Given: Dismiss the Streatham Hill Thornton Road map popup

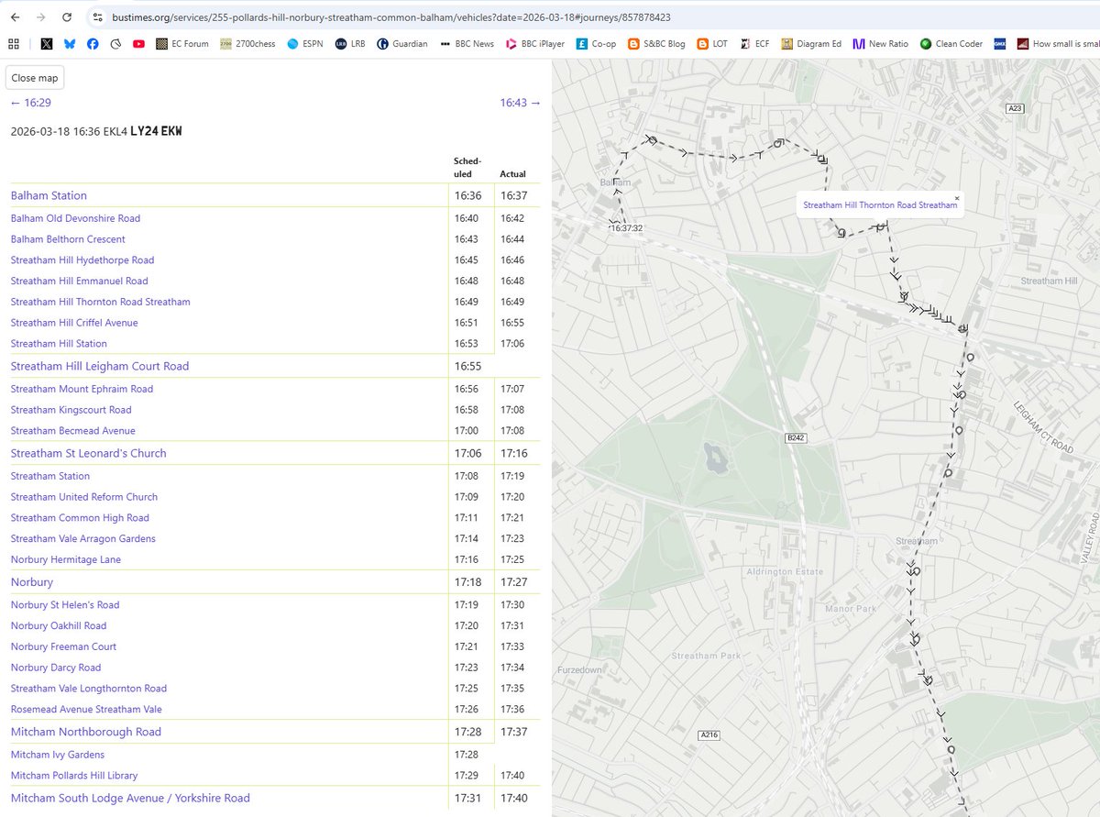Looking at the screenshot, I should click(x=956, y=198).
